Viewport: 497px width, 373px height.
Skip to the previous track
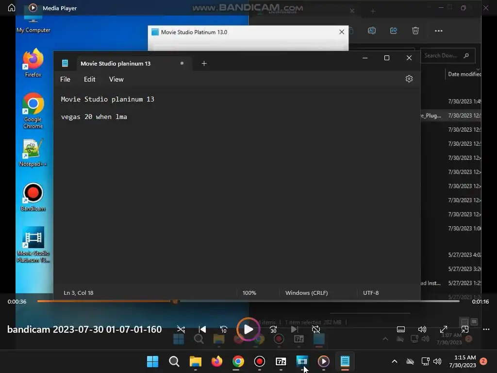pos(202,329)
